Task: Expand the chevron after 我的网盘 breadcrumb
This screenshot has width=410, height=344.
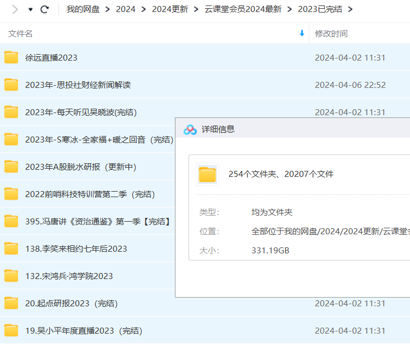Action: pyautogui.click(x=107, y=9)
